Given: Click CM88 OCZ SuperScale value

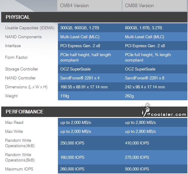Looking at the screenshot, I should point(140,69).
